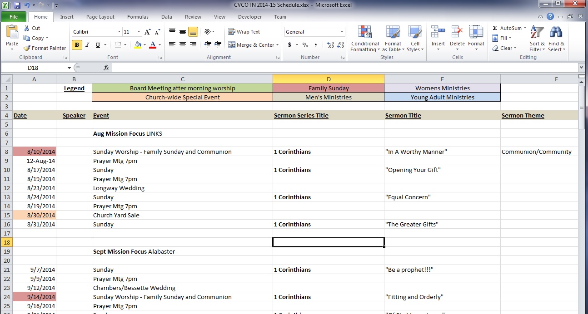Open the General number format dropdown
This screenshot has height=314, width=588.
[x=342, y=32]
